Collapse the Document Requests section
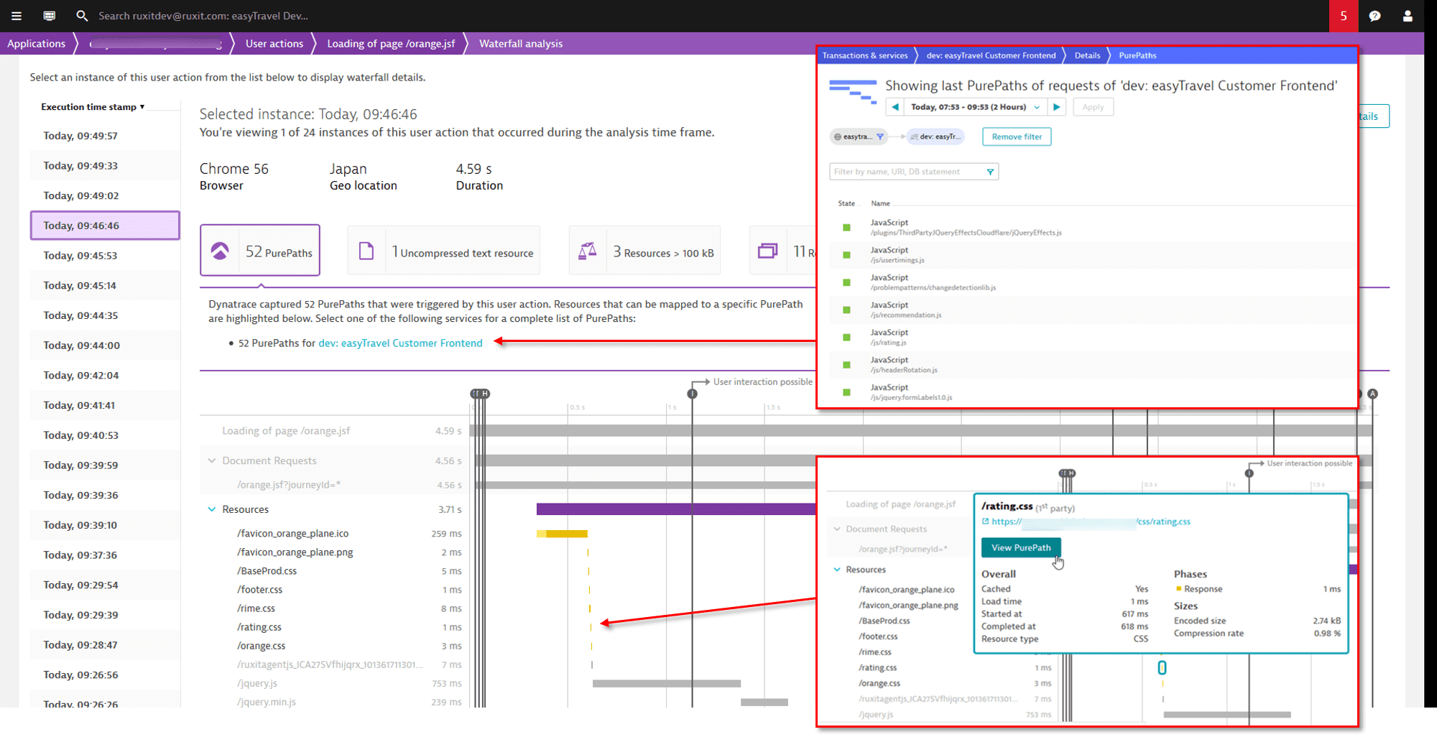 tap(212, 460)
